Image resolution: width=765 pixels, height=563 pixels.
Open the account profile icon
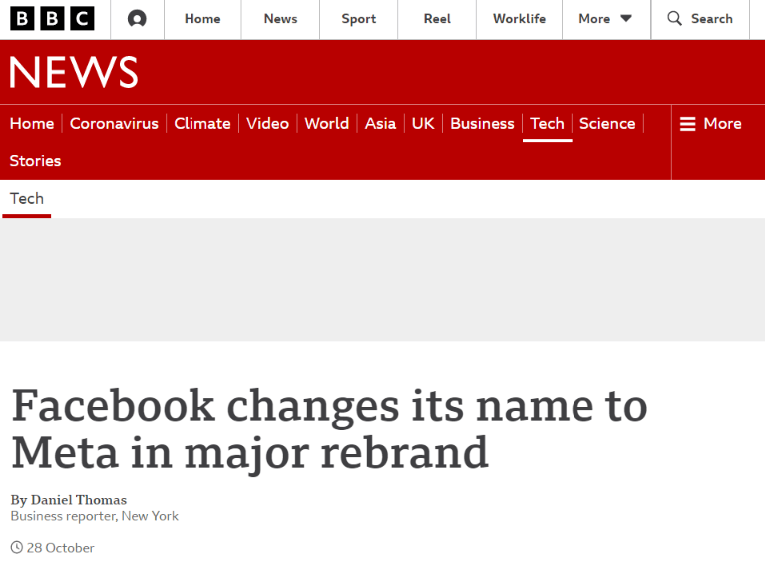coord(137,19)
